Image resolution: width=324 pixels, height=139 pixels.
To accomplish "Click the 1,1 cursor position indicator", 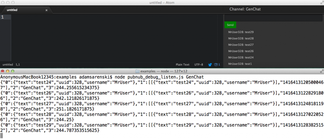I will [18, 64].
